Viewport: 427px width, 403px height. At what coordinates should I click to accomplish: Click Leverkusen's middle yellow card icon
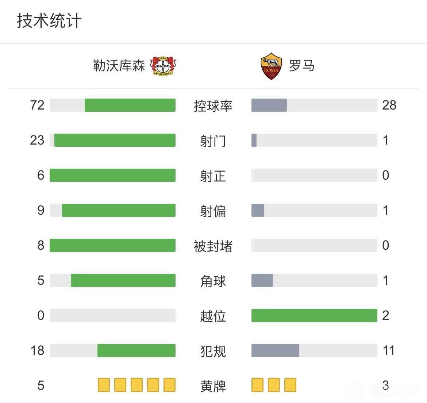pyautogui.click(x=136, y=385)
